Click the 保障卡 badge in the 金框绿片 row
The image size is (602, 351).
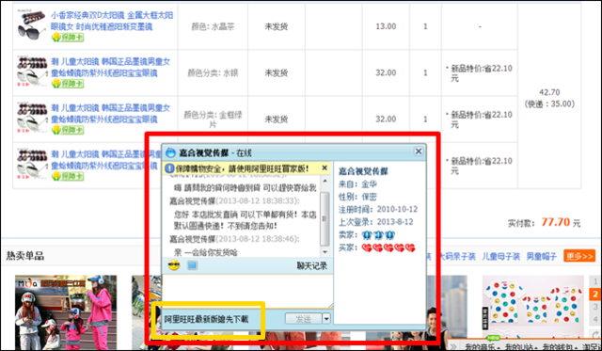click(68, 130)
